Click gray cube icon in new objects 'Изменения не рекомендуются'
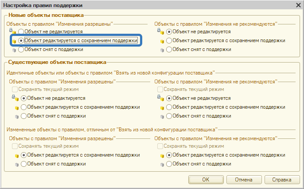 pos(160,50)
